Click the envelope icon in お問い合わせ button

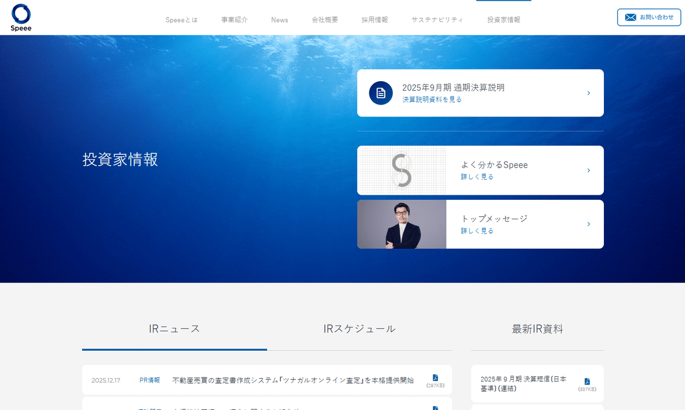[x=630, y=17]
